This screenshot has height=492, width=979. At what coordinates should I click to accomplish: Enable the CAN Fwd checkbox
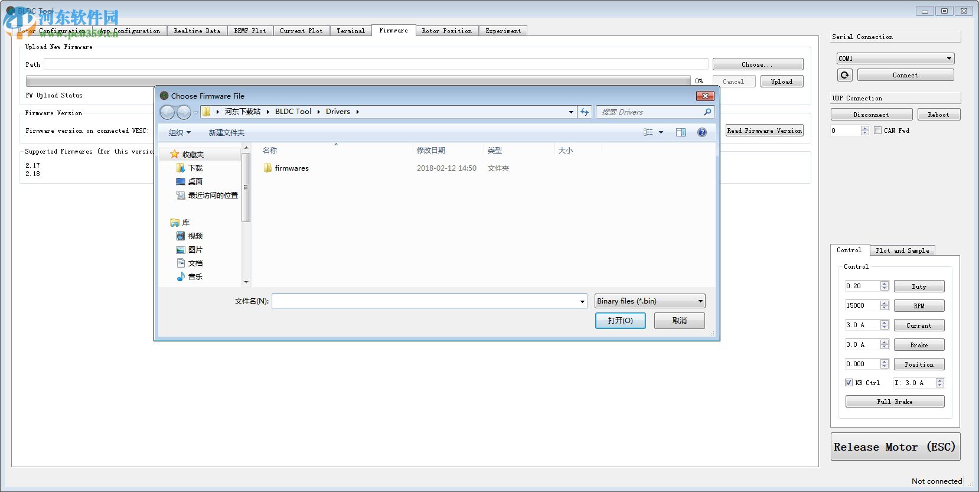(877, 131)
